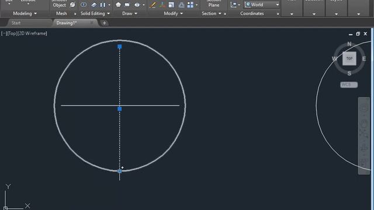374x210 pixels.
Task: Add a new drawing tab with plus
Action: [x=104, y=23]
